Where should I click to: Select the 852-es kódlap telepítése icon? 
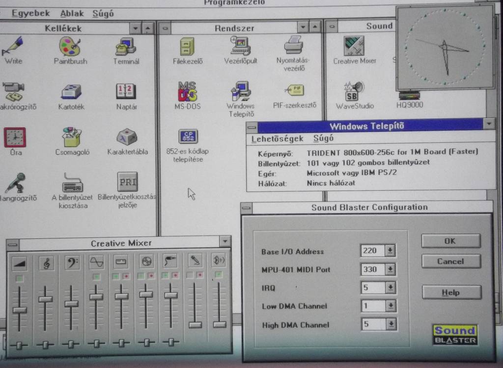[188, 137]
